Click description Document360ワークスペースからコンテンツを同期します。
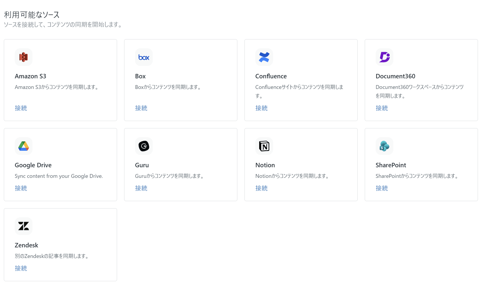This screenshot has height=288, width=493. click(420, 91)
